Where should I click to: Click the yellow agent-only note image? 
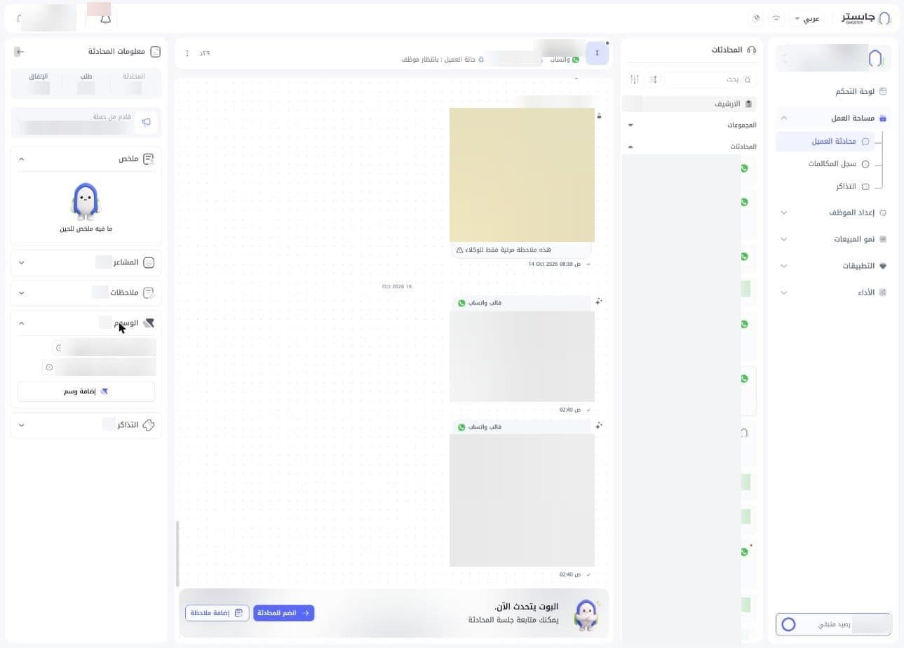click(522, 175)
